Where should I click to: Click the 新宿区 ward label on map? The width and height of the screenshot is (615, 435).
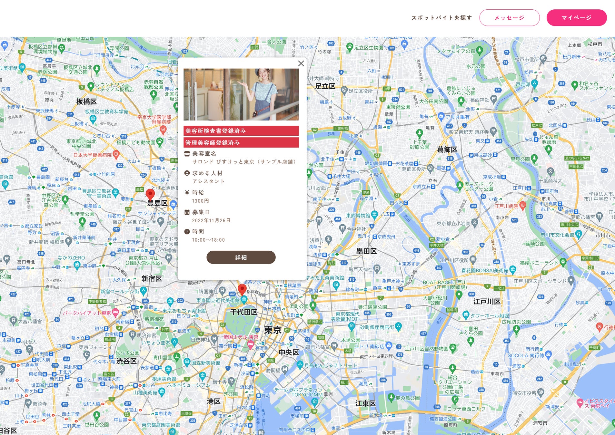tap(152, 279)
